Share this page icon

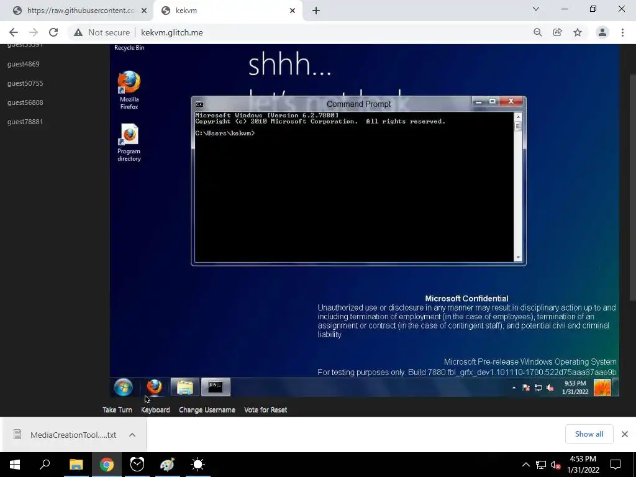click(x=557, y=32)
